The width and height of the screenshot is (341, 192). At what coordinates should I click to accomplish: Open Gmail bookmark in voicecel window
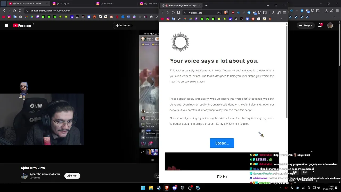[x=185, y=19]
